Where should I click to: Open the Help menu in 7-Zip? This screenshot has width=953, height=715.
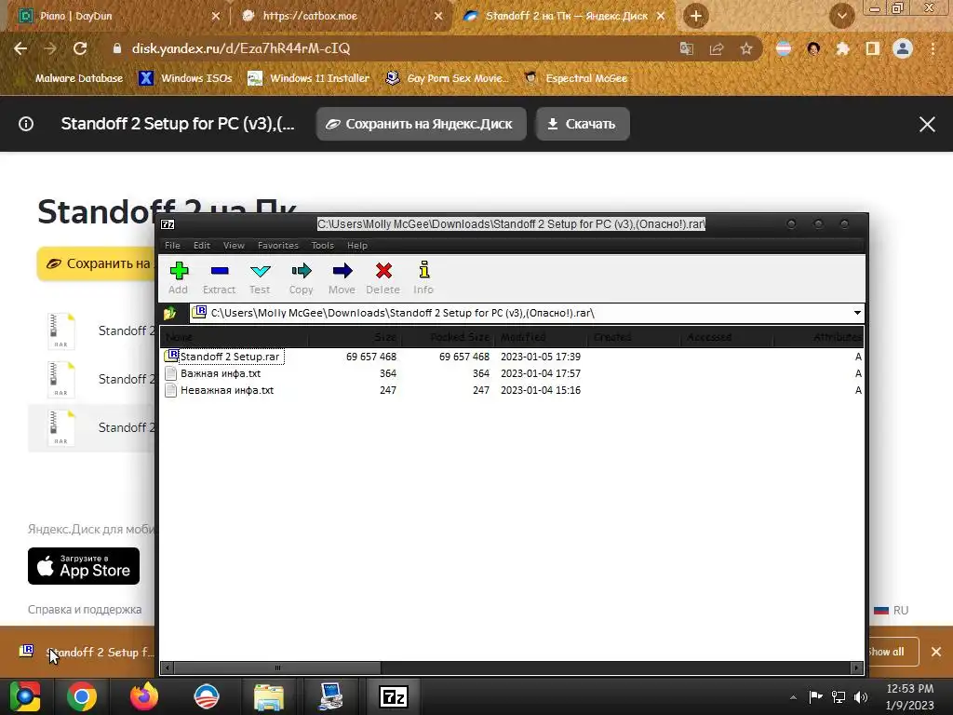coord(356,245)
